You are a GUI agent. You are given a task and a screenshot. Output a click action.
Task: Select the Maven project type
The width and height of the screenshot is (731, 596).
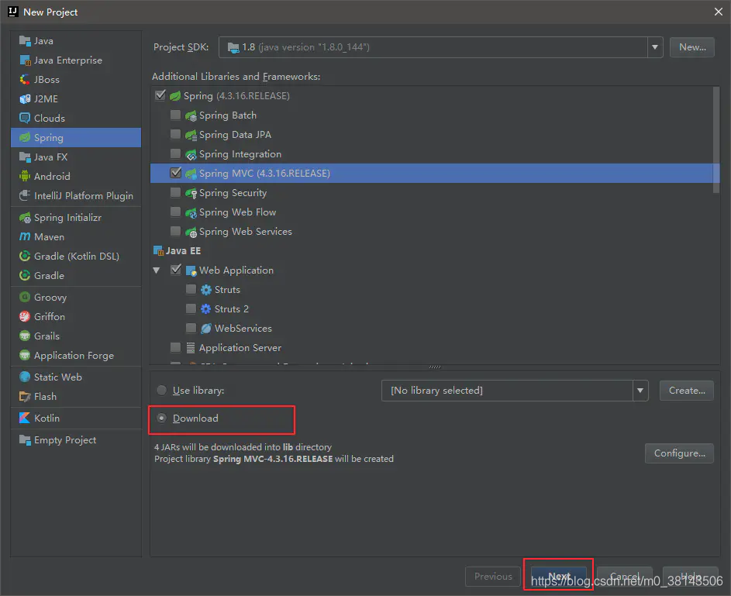pyautogui.click(x=76, y=236)
